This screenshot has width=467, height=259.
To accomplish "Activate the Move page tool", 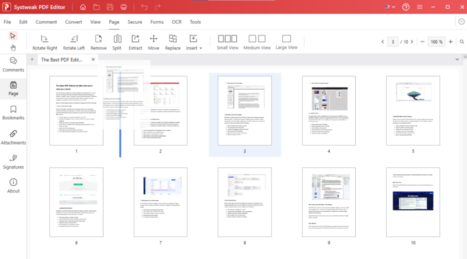I will [153, 42].
